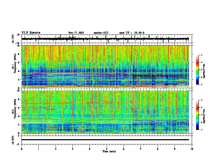Click the '-4' tick on ch.2 colorbar
Image resolution: width=216 pixels, height=167 pixels.
click(201, 108)
